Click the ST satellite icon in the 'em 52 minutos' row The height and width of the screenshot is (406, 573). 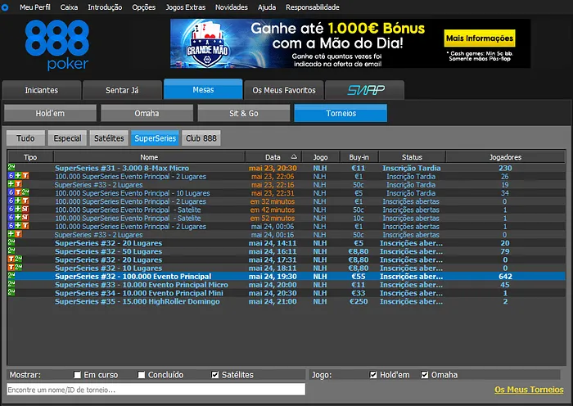25,218
